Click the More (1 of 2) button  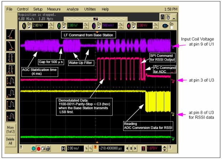pos(11,129)
